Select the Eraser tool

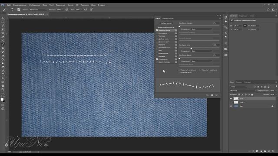coord(3,55)
